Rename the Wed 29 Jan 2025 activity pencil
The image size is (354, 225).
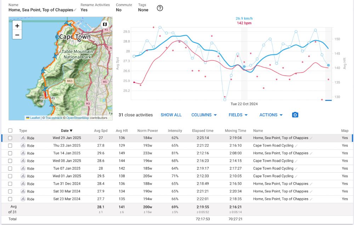tap(311, 138)
